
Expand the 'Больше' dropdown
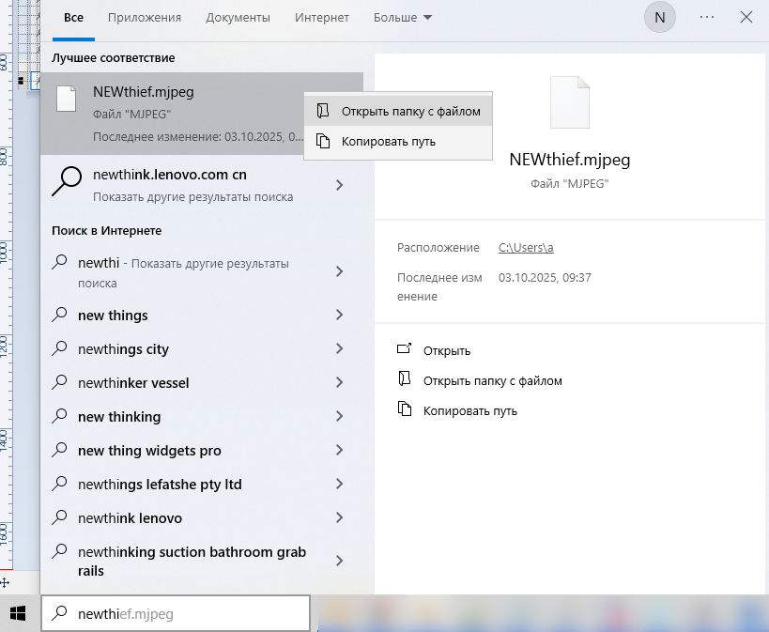click(x=402, y=18)
